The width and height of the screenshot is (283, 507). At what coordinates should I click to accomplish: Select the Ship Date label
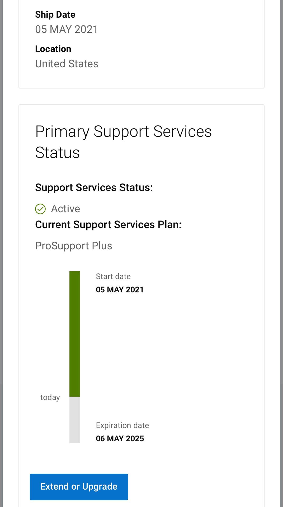pyautogui.click(x=55, y=15)
